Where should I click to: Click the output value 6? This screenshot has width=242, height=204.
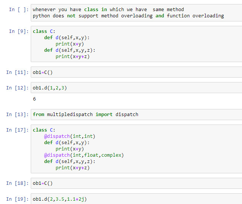click(x=34, y=99)
